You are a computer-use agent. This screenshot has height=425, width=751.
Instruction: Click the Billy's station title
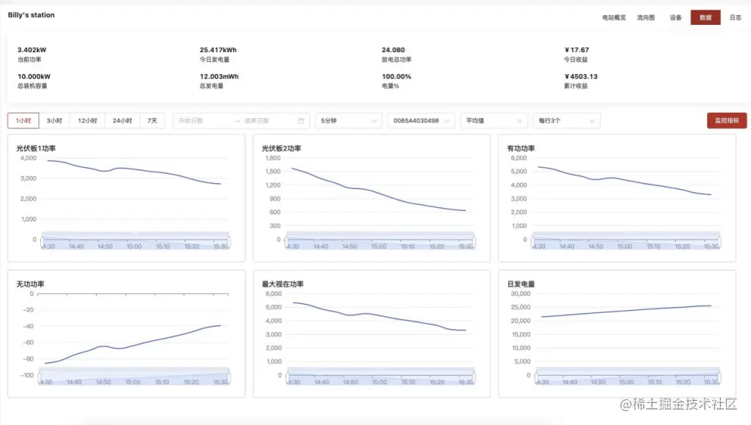point(31,15)
